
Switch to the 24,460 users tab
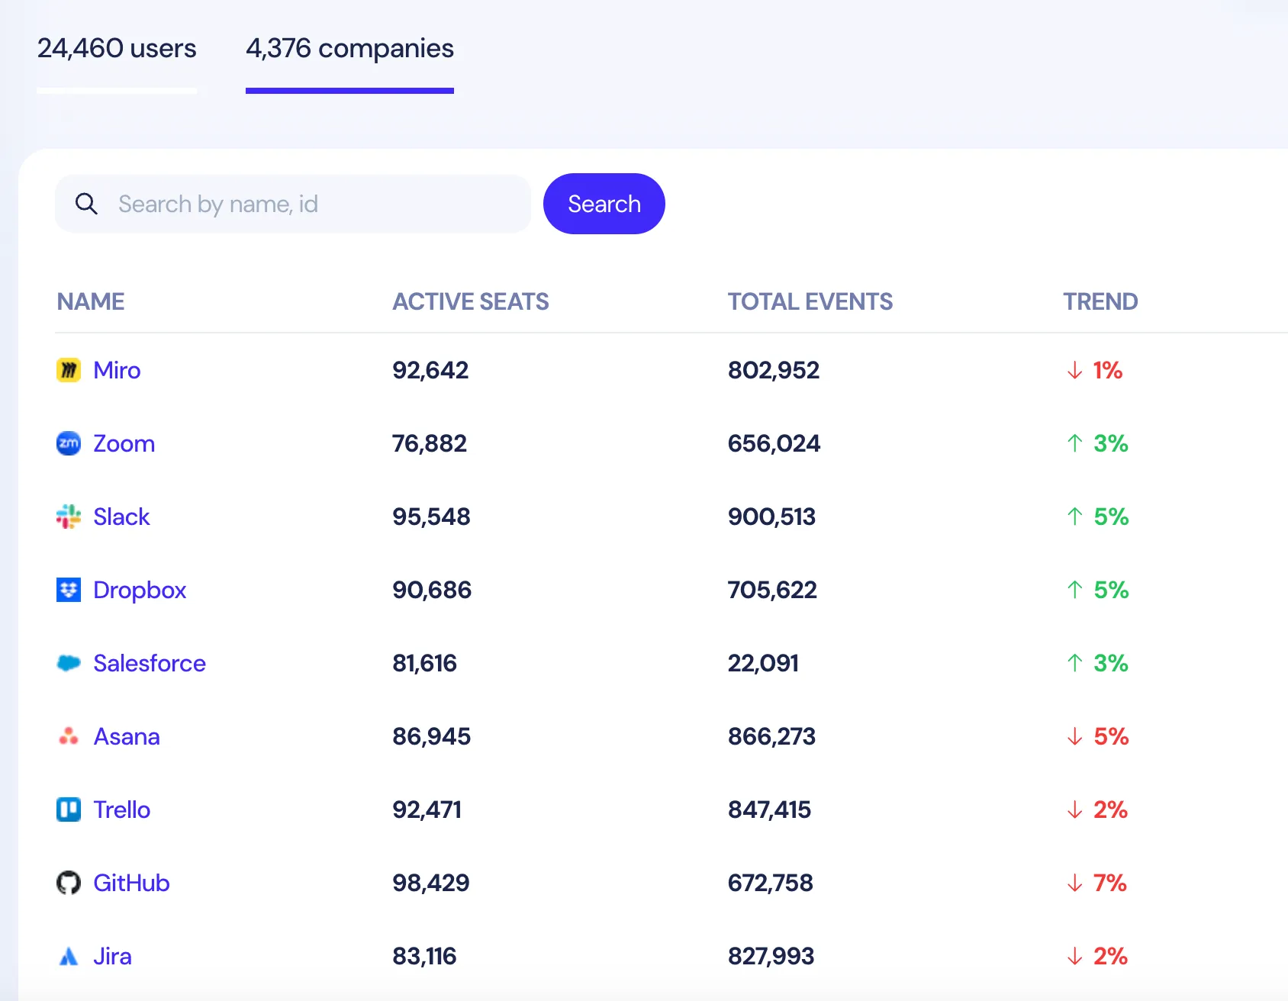point(118,49)
